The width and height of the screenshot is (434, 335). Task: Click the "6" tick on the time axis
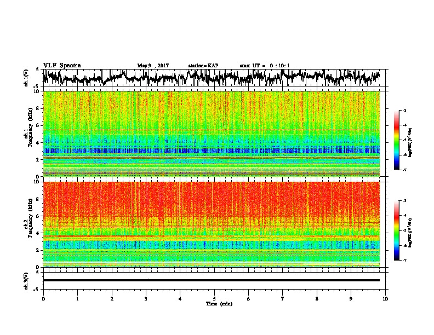coord(249,299)
